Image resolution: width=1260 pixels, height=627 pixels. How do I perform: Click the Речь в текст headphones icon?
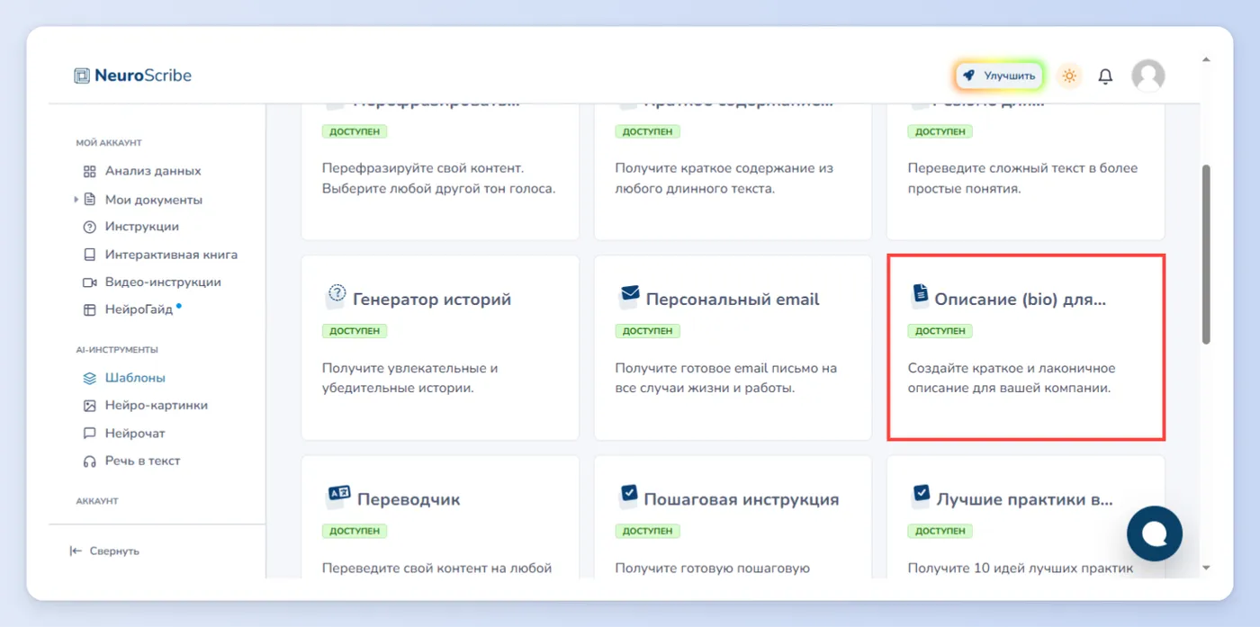(x=89, y=461)
